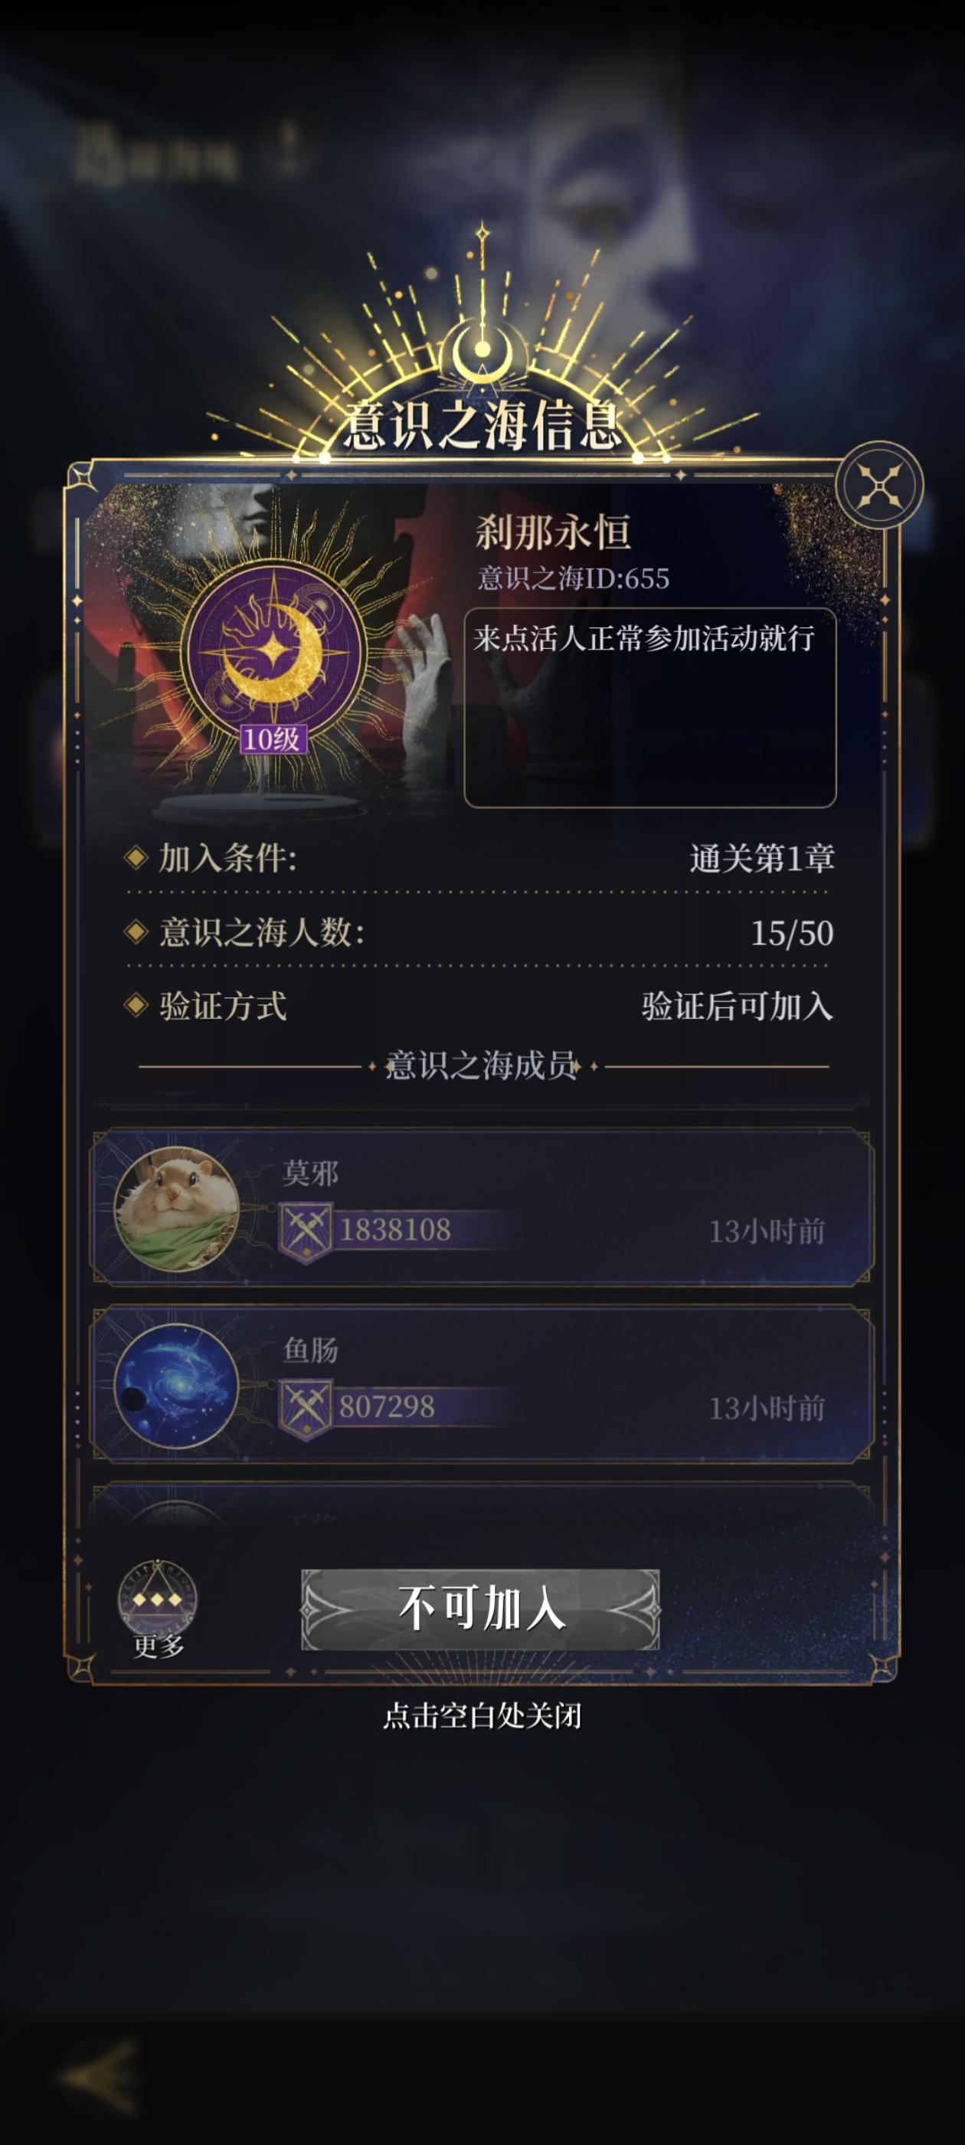Tap the 意识之海成员 section header
This screenshot has height=2145, width=965.
point(482,1066)
